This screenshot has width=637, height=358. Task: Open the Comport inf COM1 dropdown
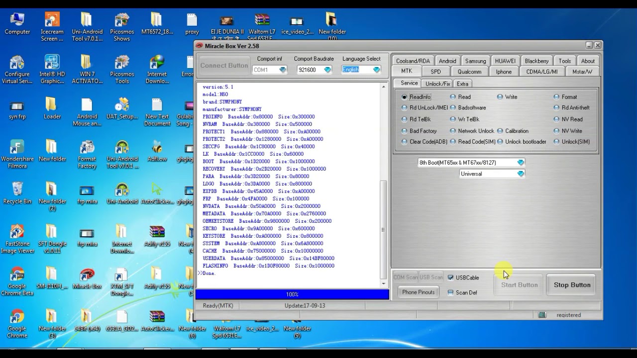[x=269, y=70]
